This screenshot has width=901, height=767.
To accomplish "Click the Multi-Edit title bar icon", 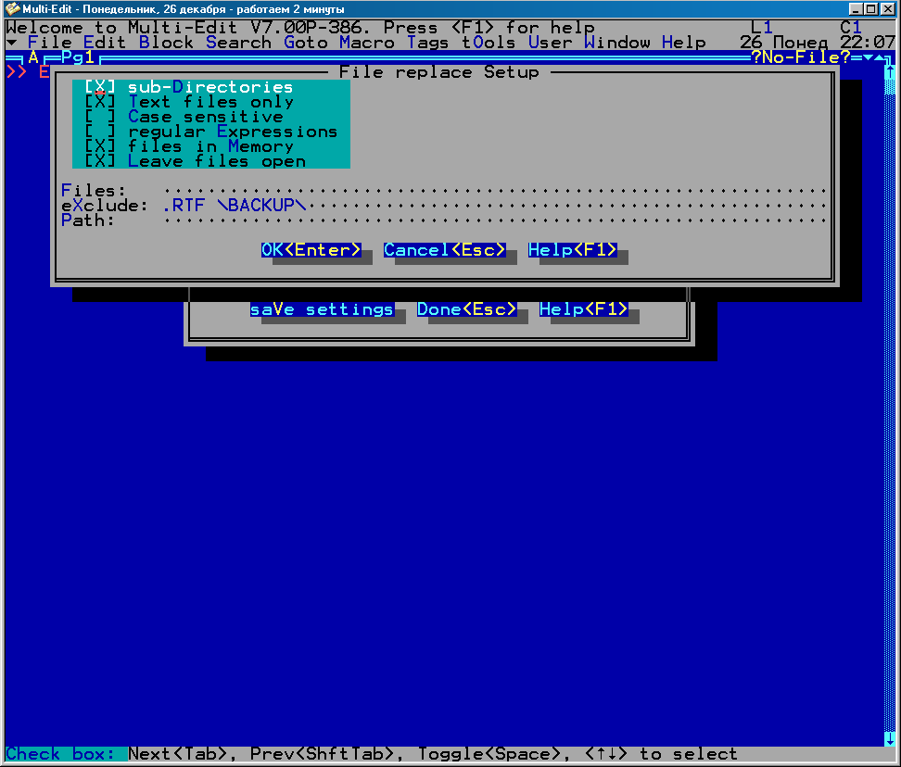I will (12, 9).
